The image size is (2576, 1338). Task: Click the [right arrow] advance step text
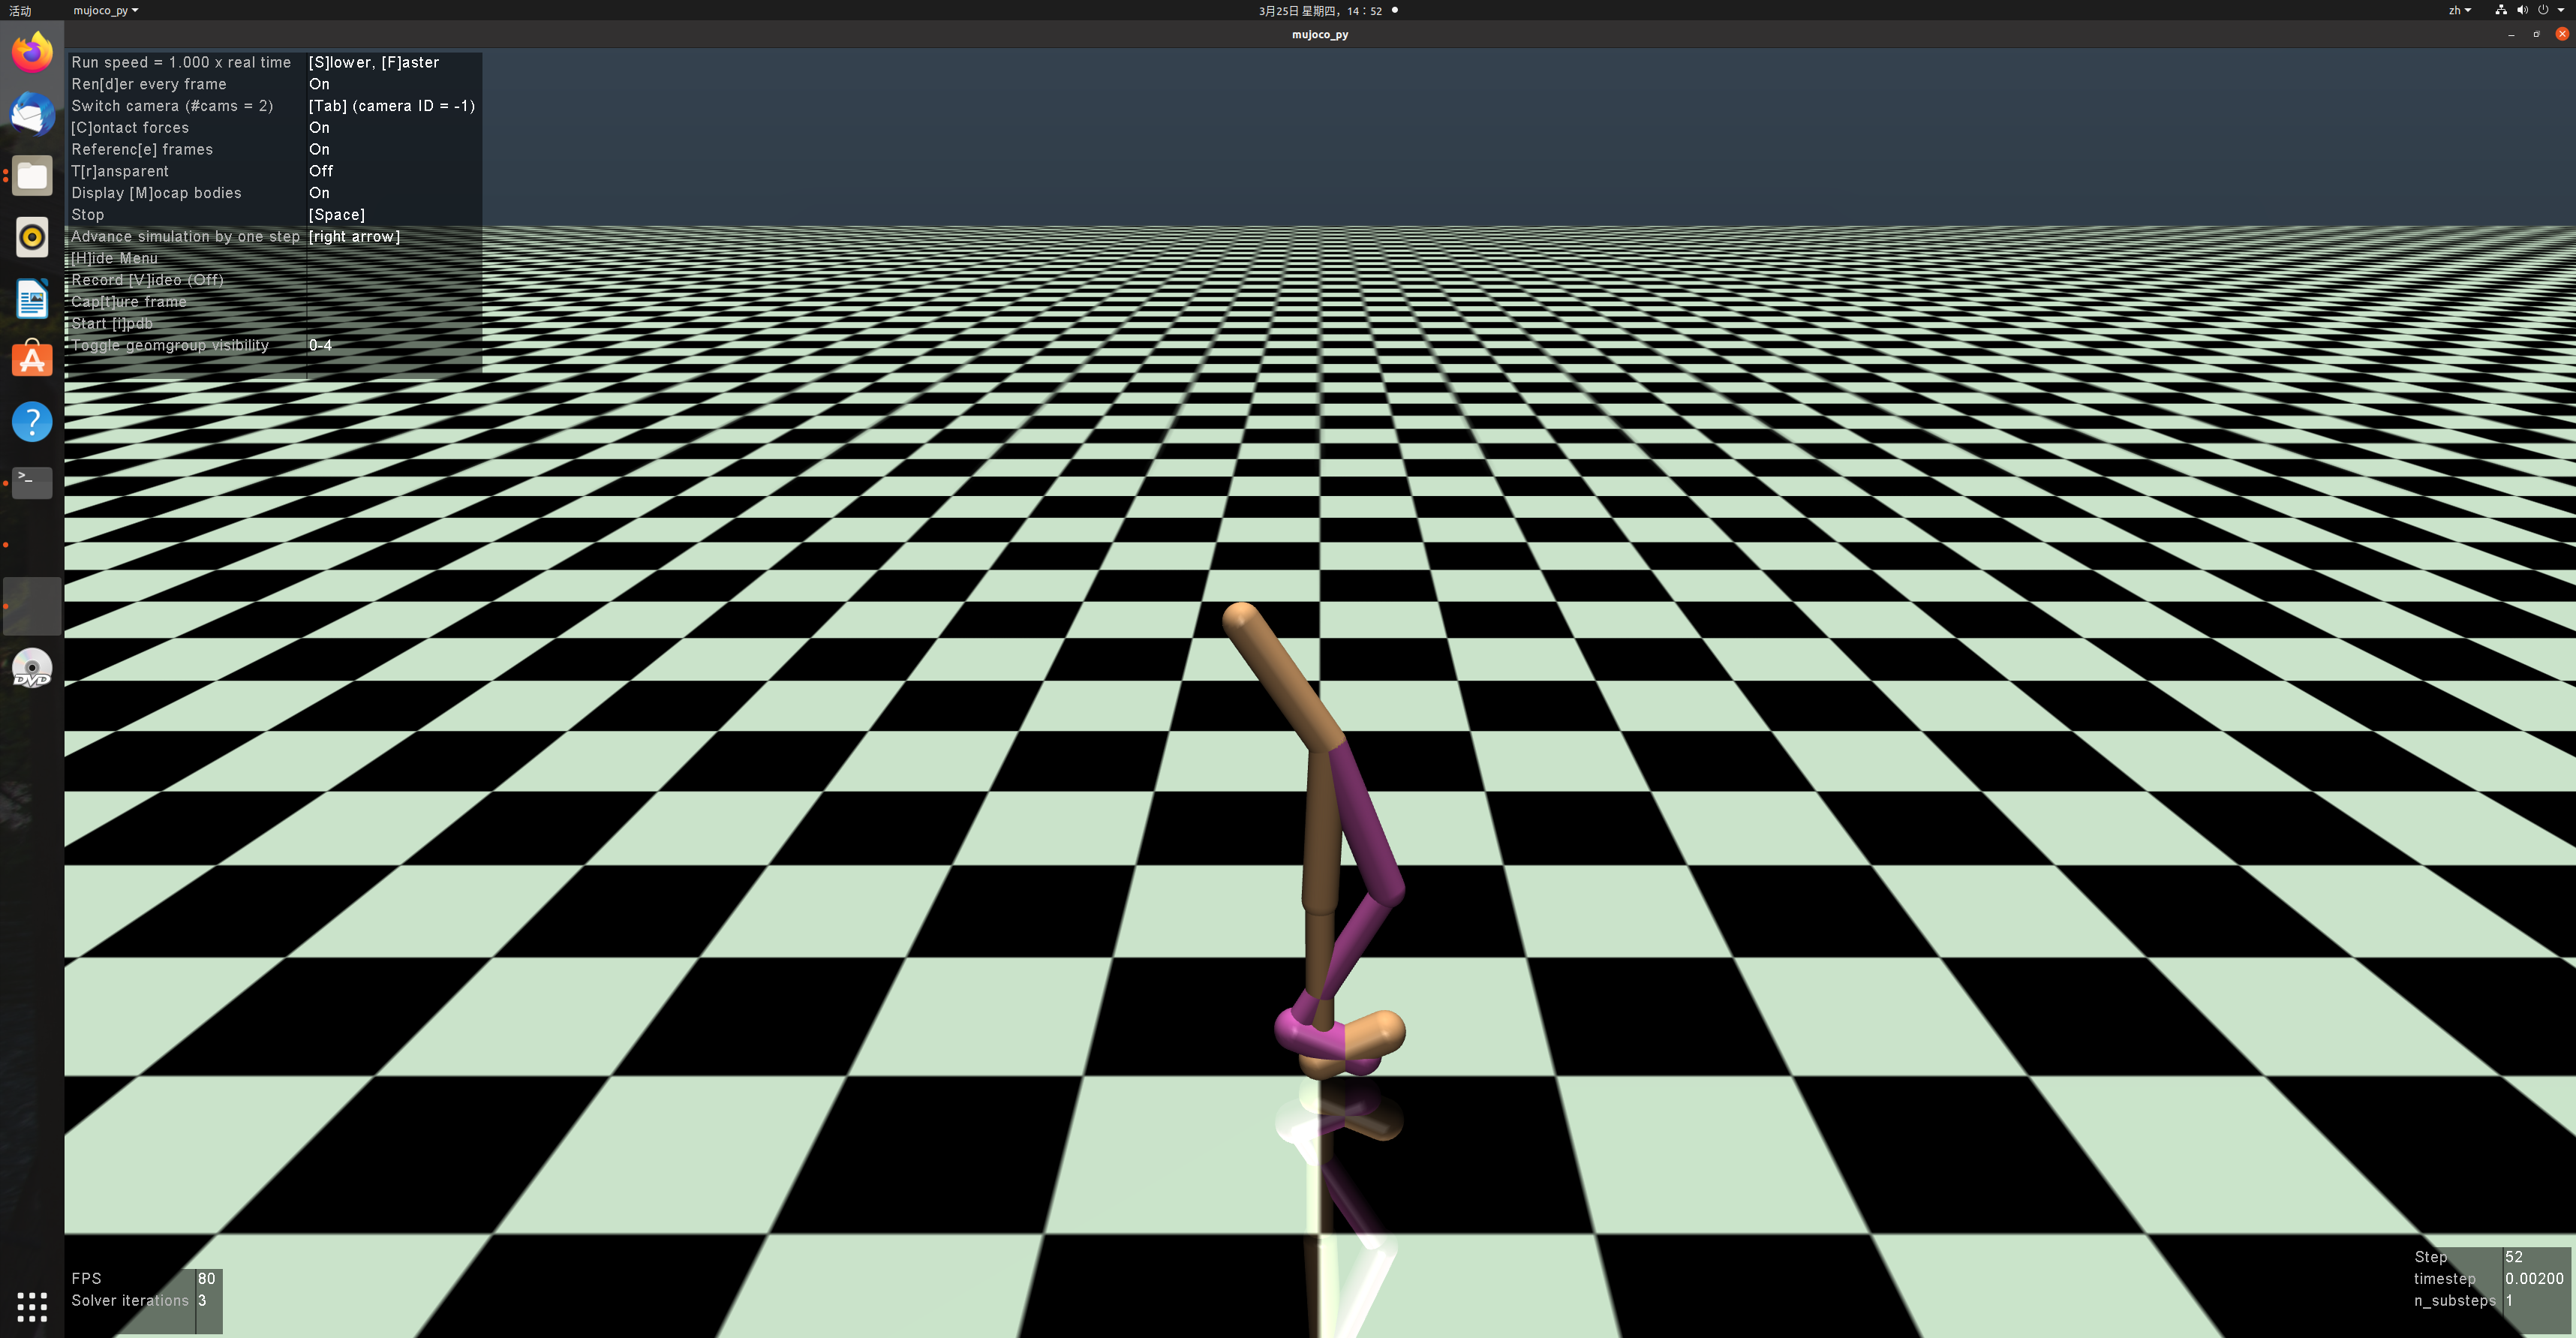354,237
